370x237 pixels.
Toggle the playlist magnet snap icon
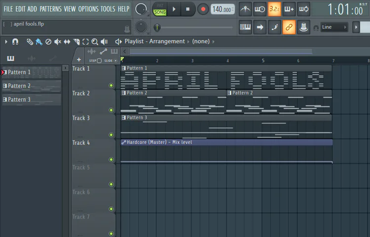pyautogui.click(x=15, y=42)
